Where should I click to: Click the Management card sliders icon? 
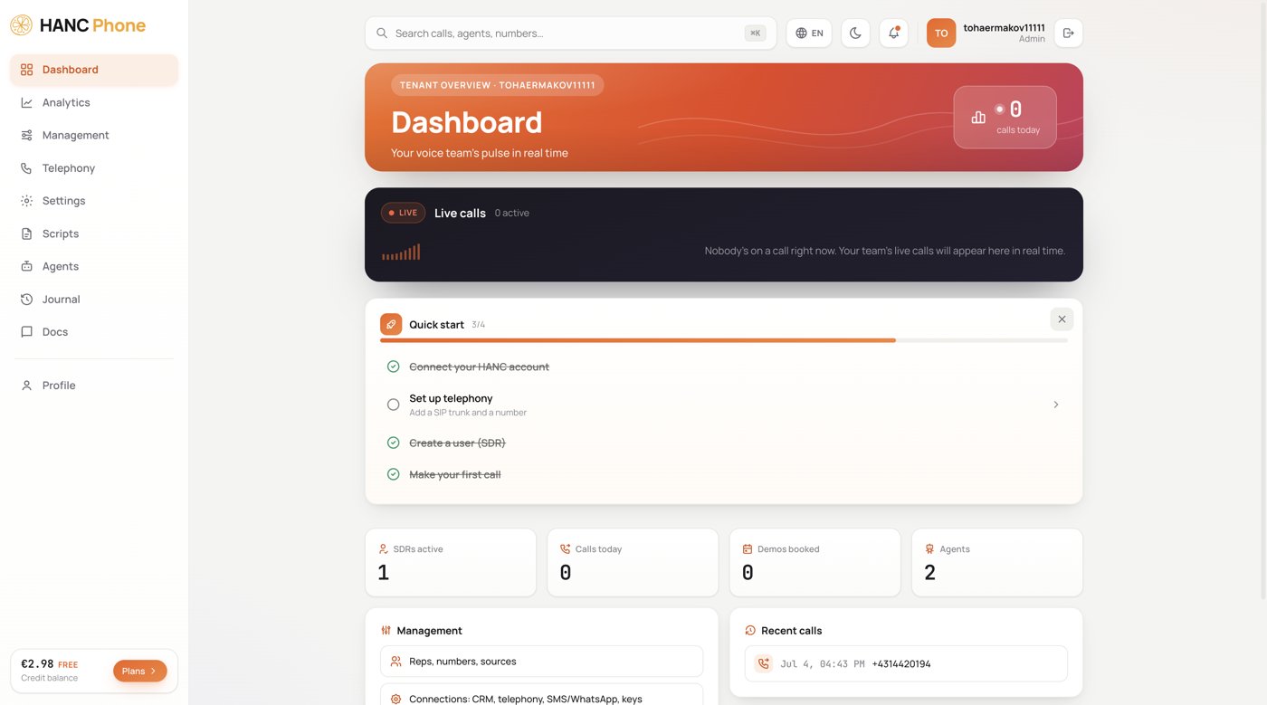coord(386,631)
